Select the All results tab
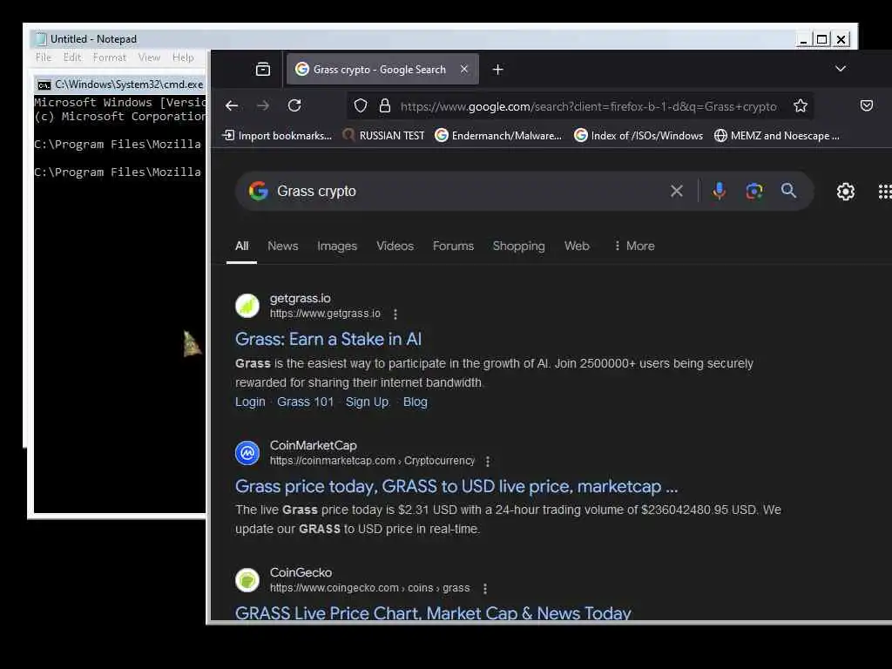 pyautogui.click(x=242, y=246)
